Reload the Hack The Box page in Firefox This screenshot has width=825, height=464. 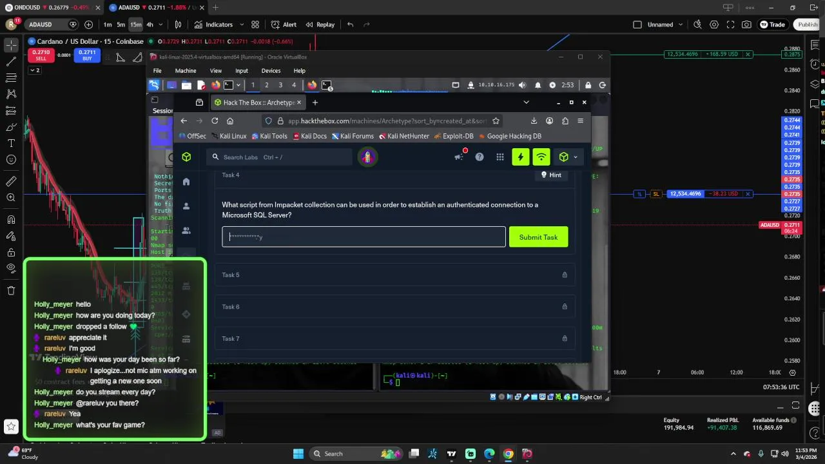click(x=215, y=121)
